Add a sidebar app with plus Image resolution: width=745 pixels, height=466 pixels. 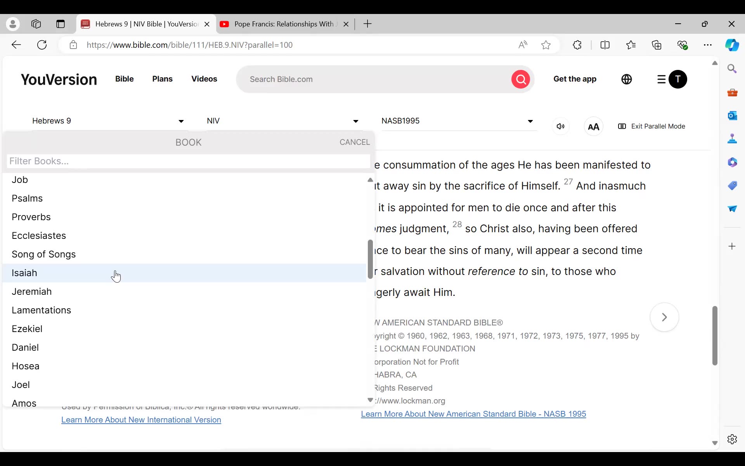[x=732, y=247]
